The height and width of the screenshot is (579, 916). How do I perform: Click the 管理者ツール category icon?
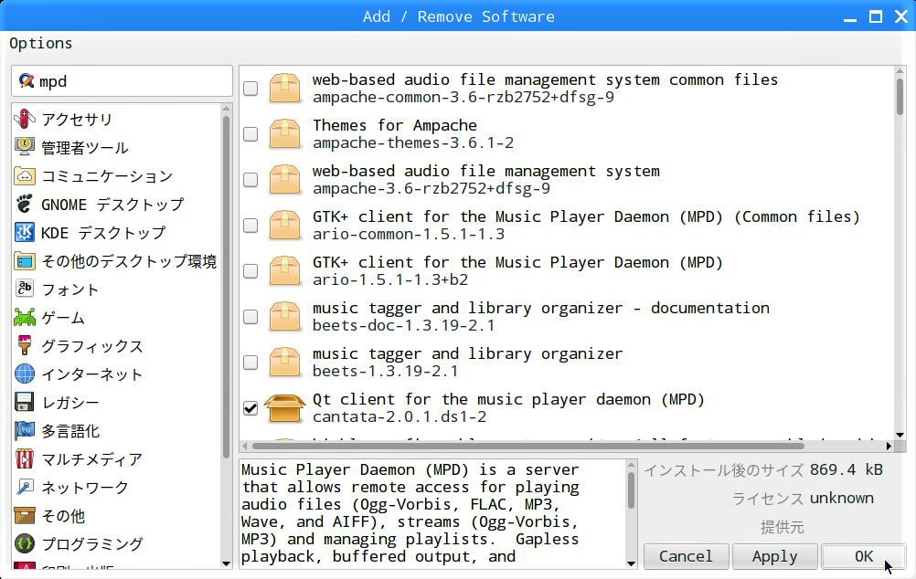pos(25,147)
